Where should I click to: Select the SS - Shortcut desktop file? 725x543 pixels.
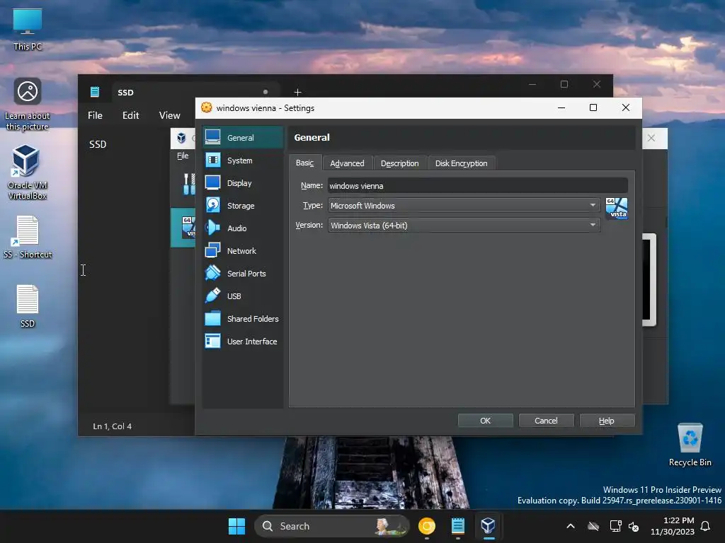tap(28, 238)
